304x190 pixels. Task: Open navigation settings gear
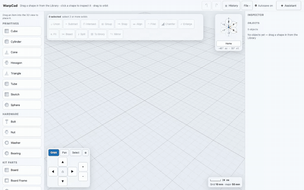85,153
